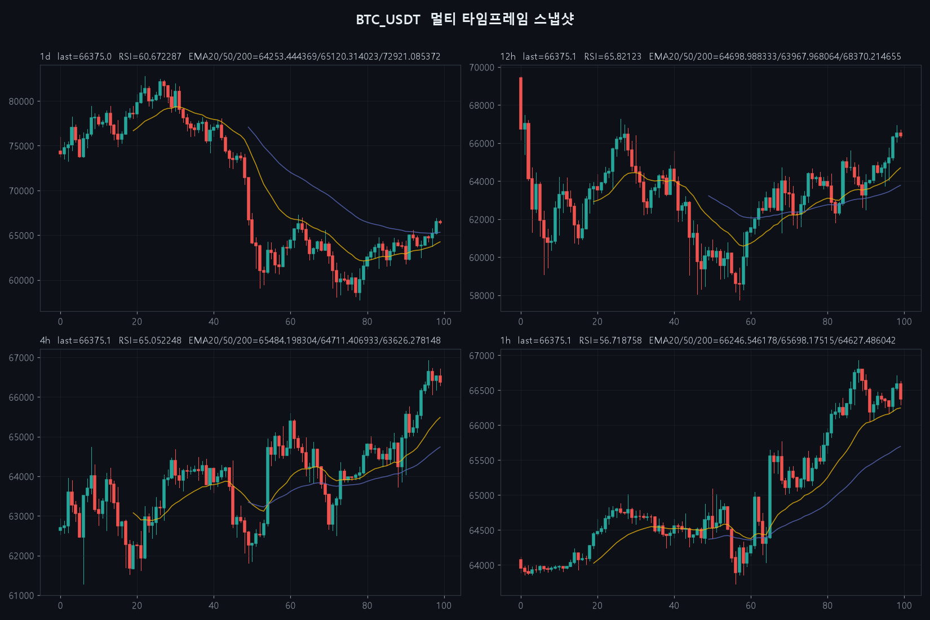Image resolution: width=930 pixels, height=620 pixels.
Task: Click the 60000 y-axis tick on 1d chart
Action: (21, 281)
